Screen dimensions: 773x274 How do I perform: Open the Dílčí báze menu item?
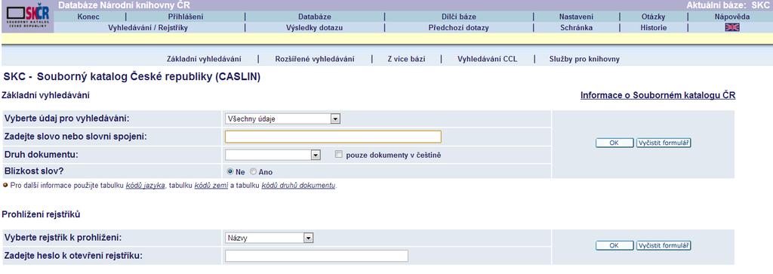coord(458,17)
